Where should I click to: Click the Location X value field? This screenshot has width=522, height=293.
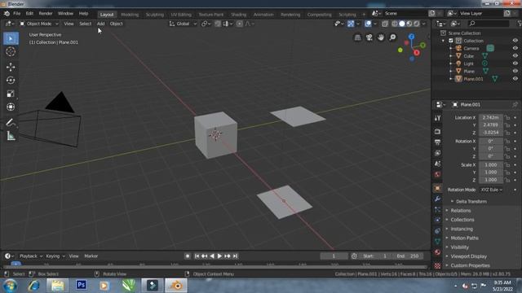pyautogui.click(x=491, y=117)
